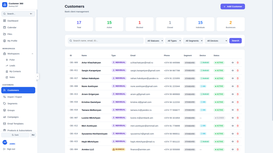Click trash icon for Vahan Hakobyan

coord(238,78)
